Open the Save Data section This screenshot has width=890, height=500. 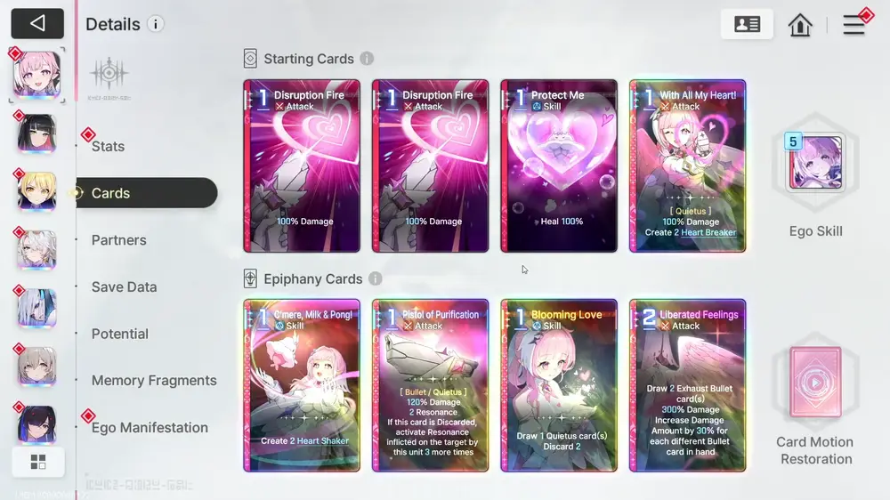coord(124,287)
